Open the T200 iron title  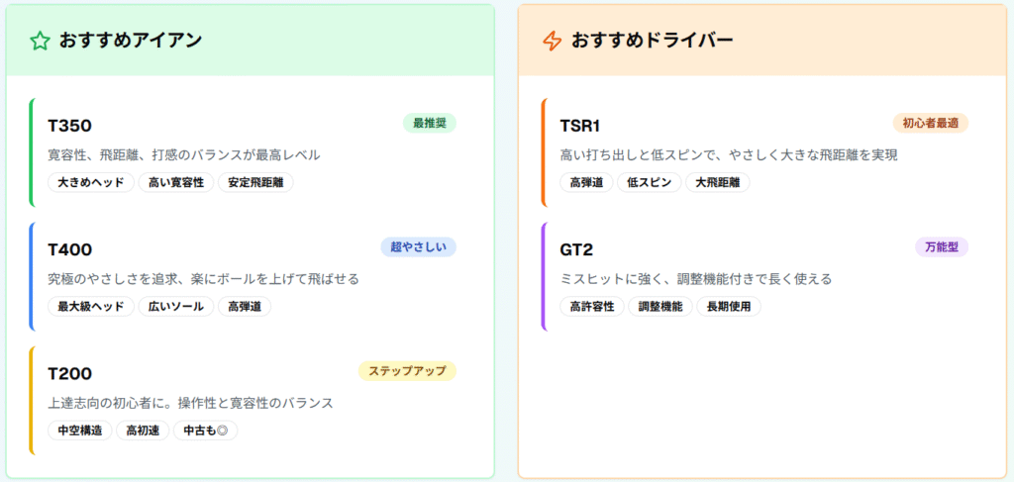(x=70, y=373)
